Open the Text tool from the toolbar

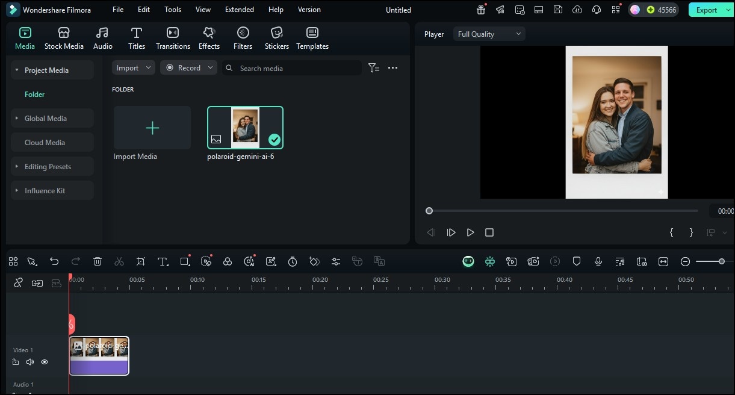click(162, 261)
